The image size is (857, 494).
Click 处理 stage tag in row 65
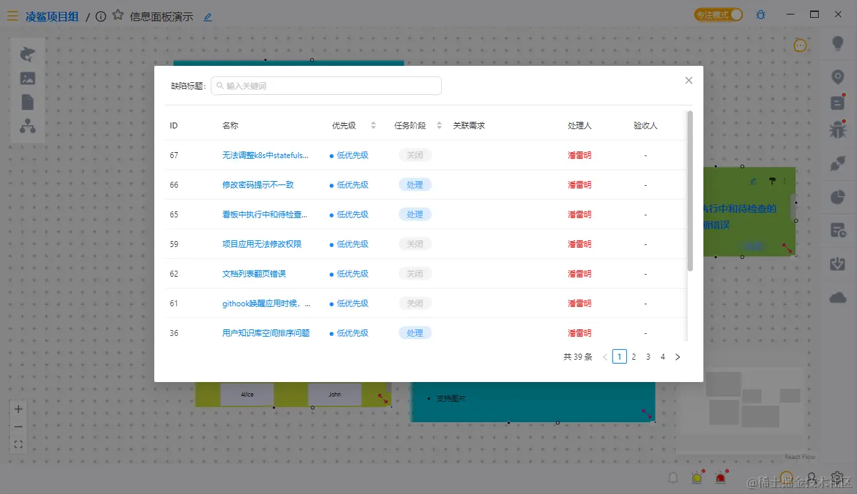pyautogui.click(x=415, y=215)
